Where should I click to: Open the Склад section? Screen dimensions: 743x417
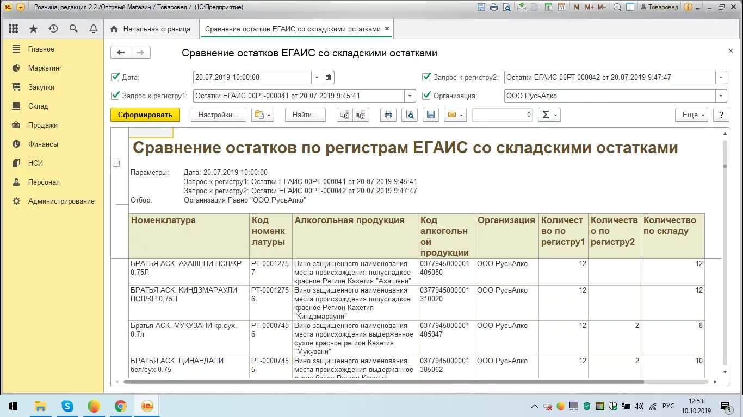(x=38, y=106)
